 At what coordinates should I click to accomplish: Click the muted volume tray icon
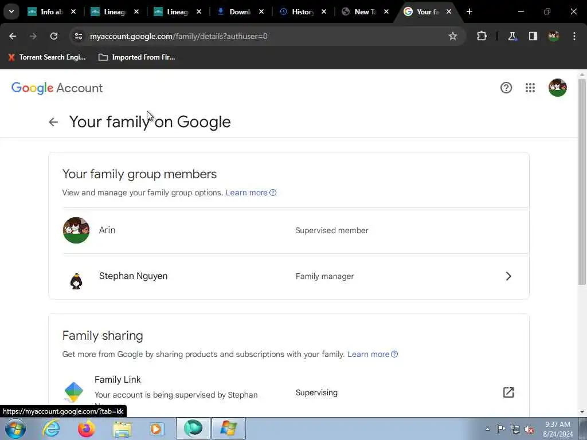click(529, 429)
